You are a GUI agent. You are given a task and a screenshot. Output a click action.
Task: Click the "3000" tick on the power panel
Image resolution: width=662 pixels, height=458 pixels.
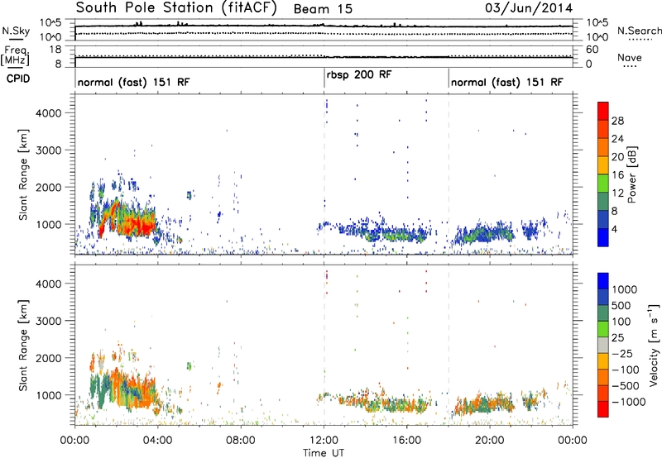48,150
